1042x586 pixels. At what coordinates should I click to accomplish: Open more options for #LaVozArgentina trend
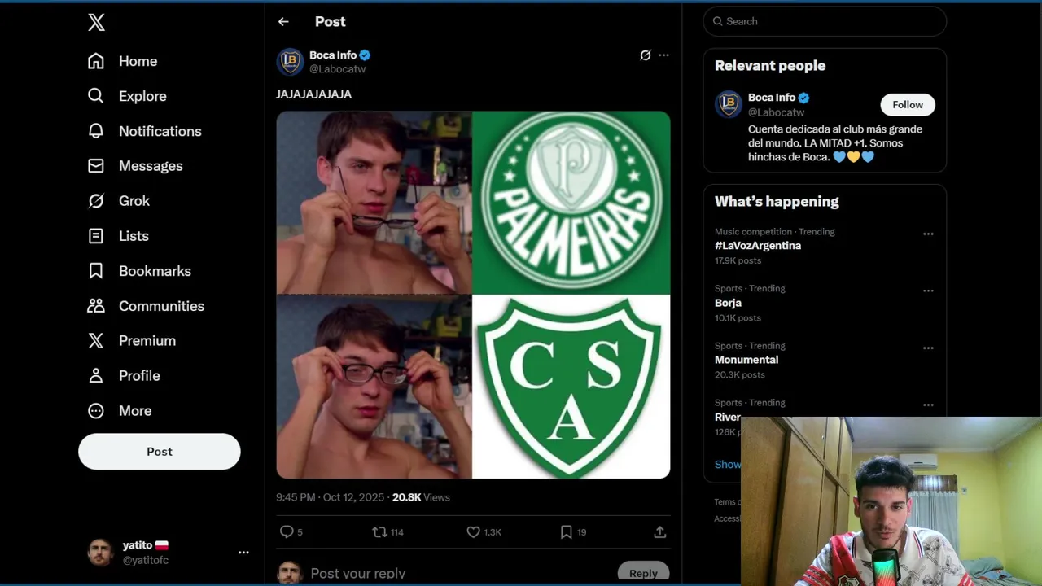point(928,234)
